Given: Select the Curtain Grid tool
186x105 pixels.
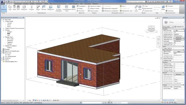Looking at the screenshot, I should (67, 8).
